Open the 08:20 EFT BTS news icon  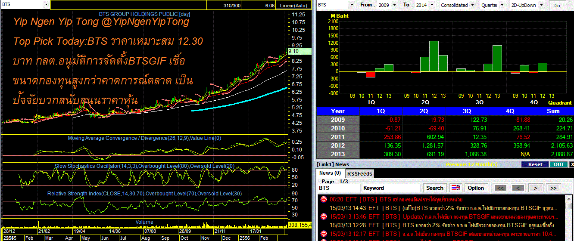click(x=323, y=199)
